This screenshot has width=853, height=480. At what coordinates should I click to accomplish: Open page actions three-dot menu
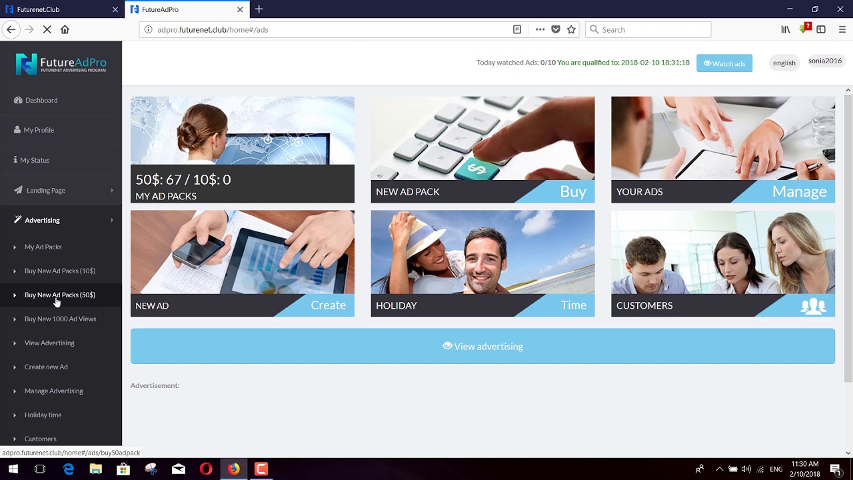click(540, 29)
